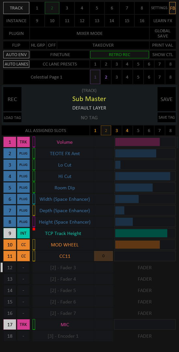Select bank 16 in second row
This screenshot has width=179, height=352.
click(142, 21)
